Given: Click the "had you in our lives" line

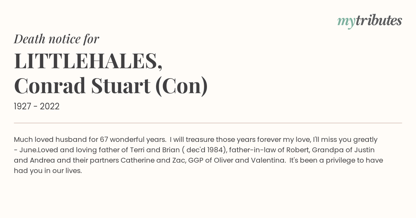Looking at the screenshot, I should tap(48, 171).
